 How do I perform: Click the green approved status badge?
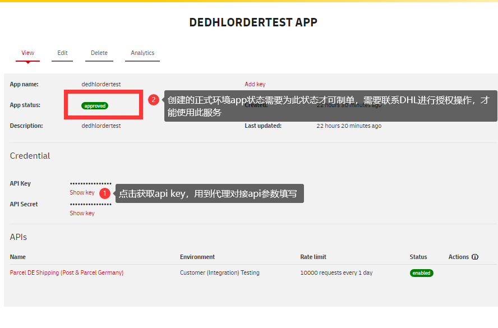[95, 105]
